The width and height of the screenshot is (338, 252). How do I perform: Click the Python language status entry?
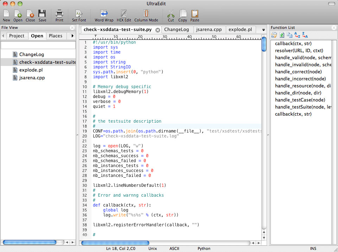pos(204,248)
